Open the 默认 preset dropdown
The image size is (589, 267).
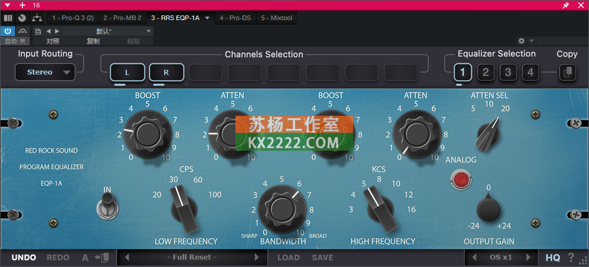click(x=107, y=31)
